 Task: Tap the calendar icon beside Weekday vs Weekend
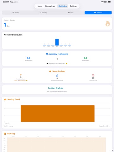[x=47, y=54]
